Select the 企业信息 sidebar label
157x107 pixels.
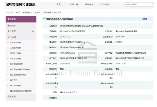point(12,31)
